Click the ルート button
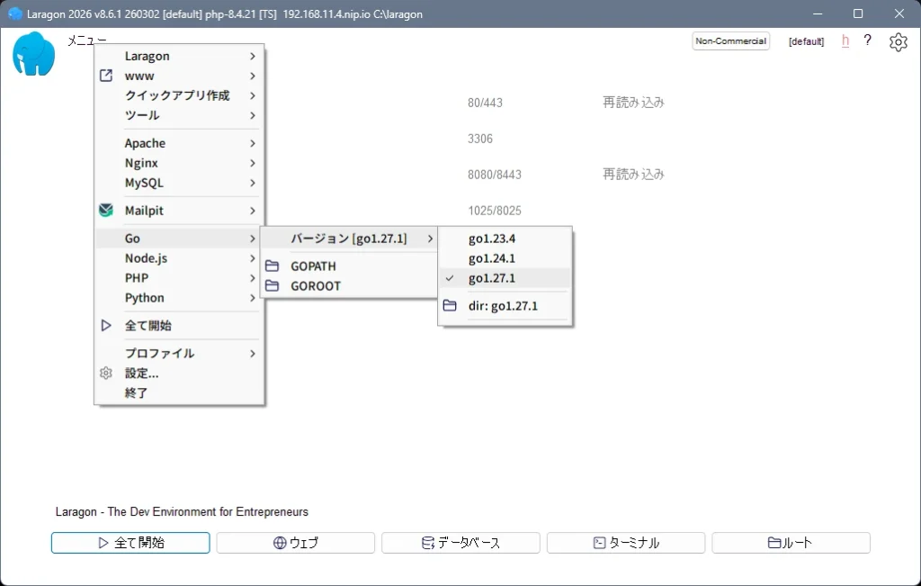921x586 pixels. [x=791, y=543]
